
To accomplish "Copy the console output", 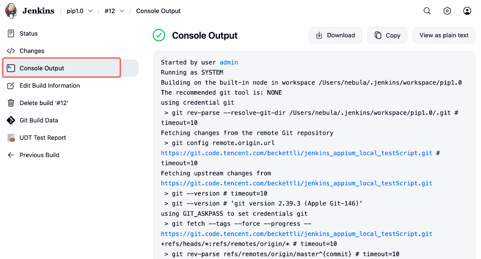I will pos(387,35).
